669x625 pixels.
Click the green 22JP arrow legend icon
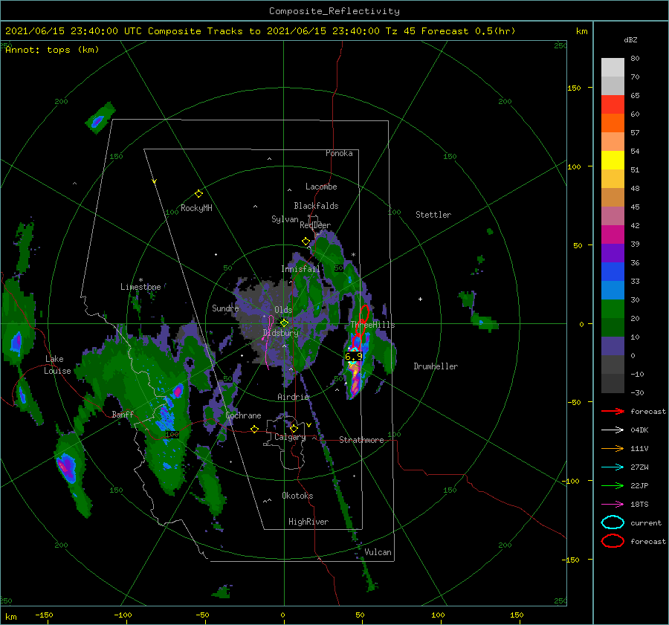pyautogui.click(x=613, y=485)
